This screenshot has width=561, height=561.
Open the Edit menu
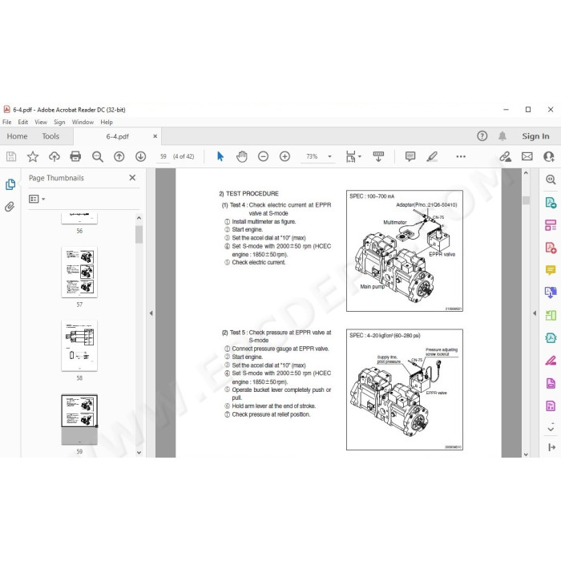(23, 122)
